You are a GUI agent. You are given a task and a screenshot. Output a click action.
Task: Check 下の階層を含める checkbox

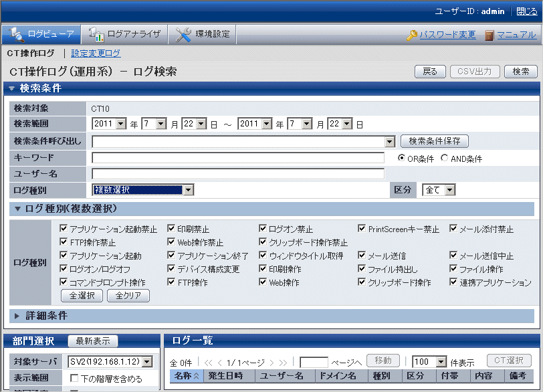coord(74,378)
